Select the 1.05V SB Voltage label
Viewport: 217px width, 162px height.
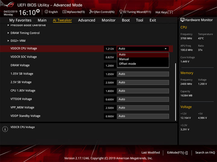click(22, 74)
